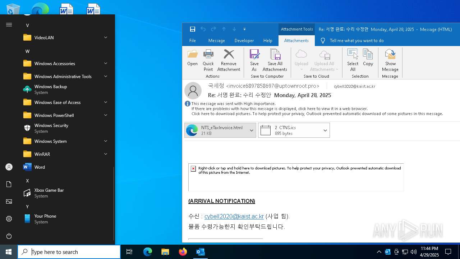The height and width of the screenshot is (259, 460).
Task: Copy the selected attachment
Action: [368, 58]
